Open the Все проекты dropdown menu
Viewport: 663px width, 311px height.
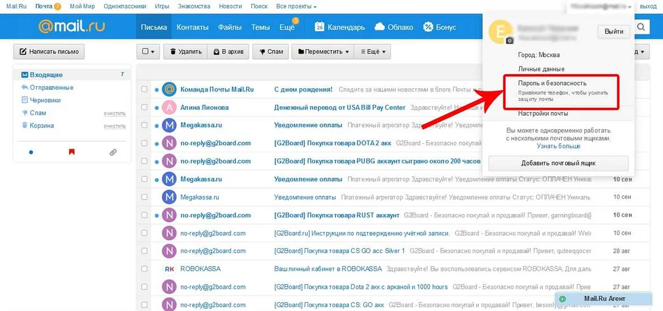pyautogui.click(x=296, y=6)
